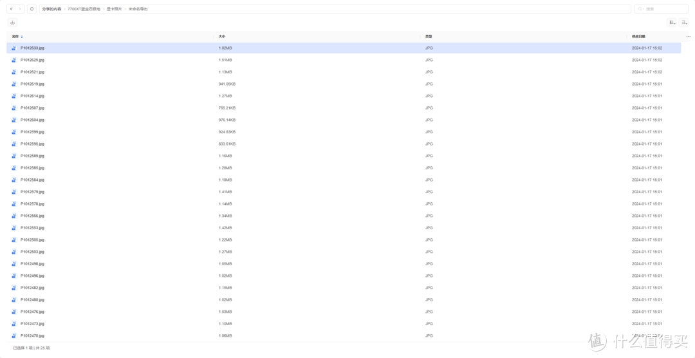Screen dimensions: 695x358
Task: Open the column options three-dot menu
Action: click(x=688, y=36)
